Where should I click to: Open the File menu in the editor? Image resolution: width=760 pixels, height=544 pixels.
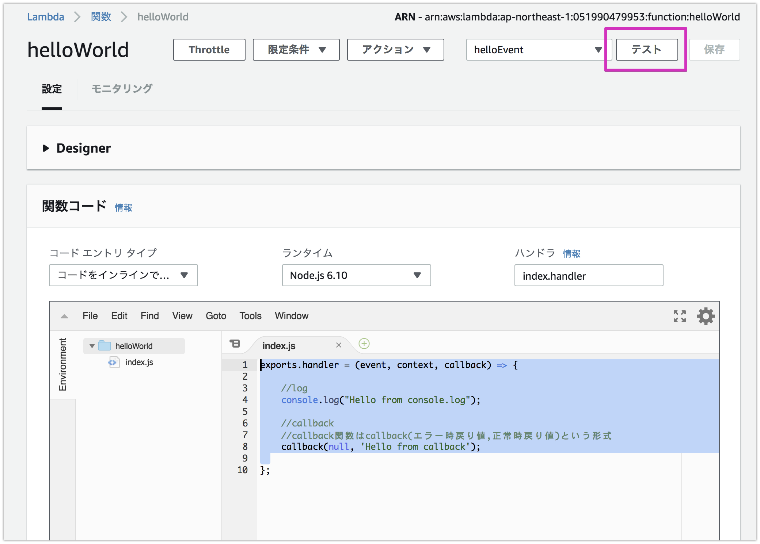click(90, 316)
